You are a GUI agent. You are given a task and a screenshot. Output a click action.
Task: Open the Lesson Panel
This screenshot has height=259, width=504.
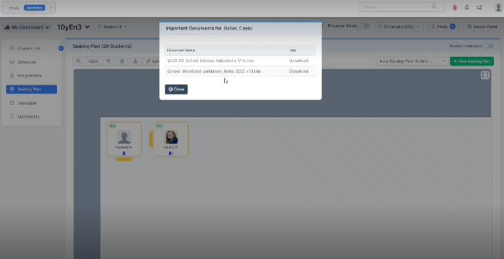pyautogui.click(x=482, y=27)
